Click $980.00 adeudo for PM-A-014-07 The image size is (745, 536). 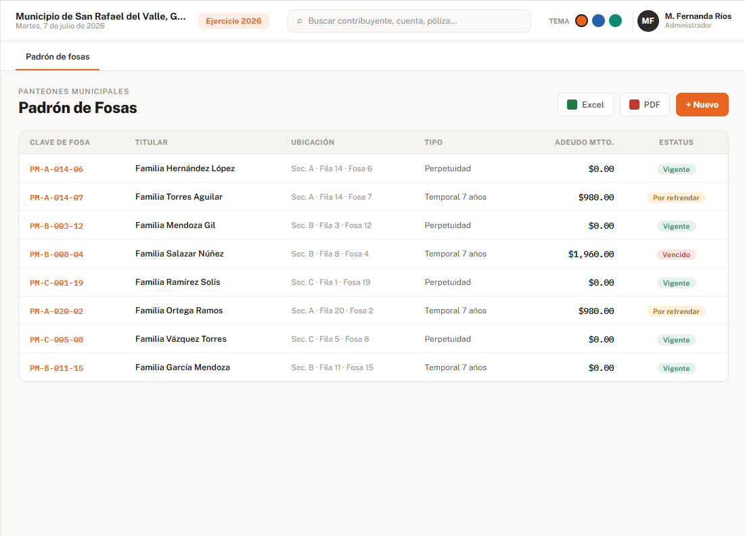point(596,197)
